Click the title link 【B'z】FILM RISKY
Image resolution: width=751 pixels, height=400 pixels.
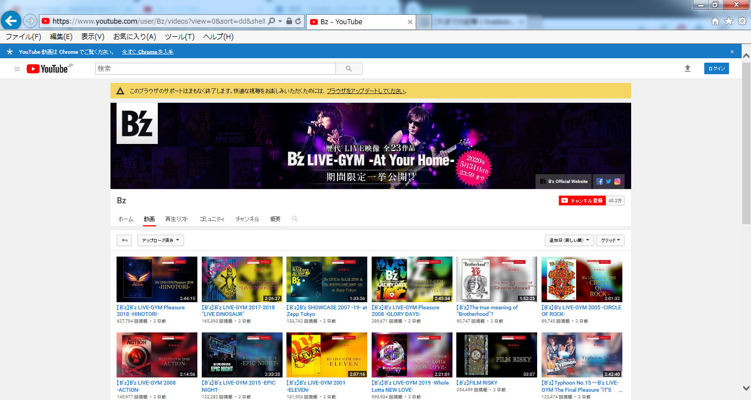pos(477,382)
